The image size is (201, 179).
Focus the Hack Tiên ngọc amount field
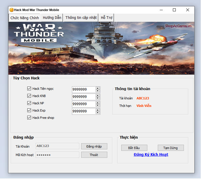pos(84,90)
